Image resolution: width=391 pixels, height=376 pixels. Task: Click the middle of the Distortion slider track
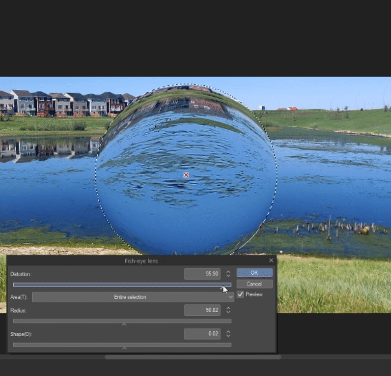point(122,285)
